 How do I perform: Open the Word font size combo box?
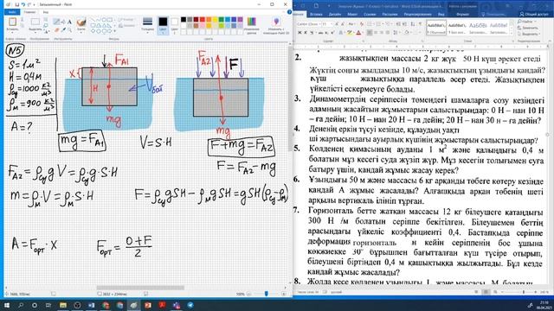click(327, 24)
